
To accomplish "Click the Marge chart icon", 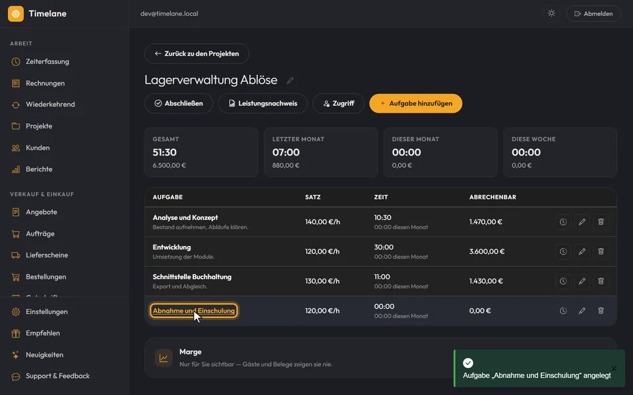I will tap(164, 358).
